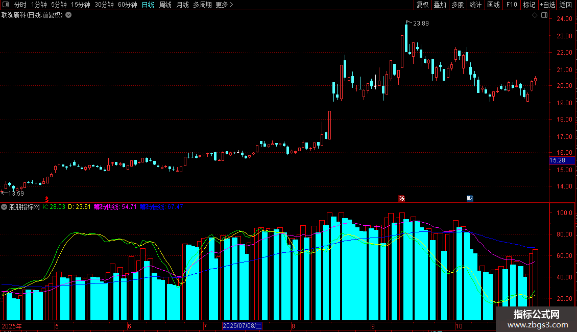This screenshot has height=332, width=577.
Task: Open the 统计 statistics button
Action: [475, 5]
